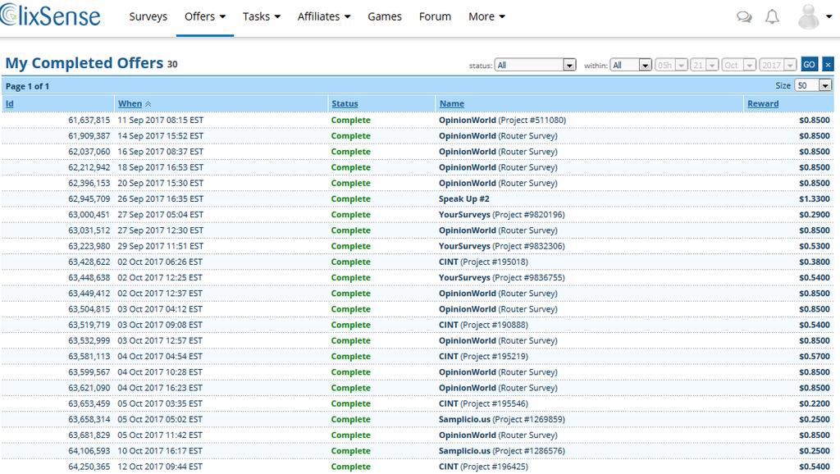Click CINT (Project #196425) name
Viewport: 840px width, 474px height.
(x=483, y=467)
